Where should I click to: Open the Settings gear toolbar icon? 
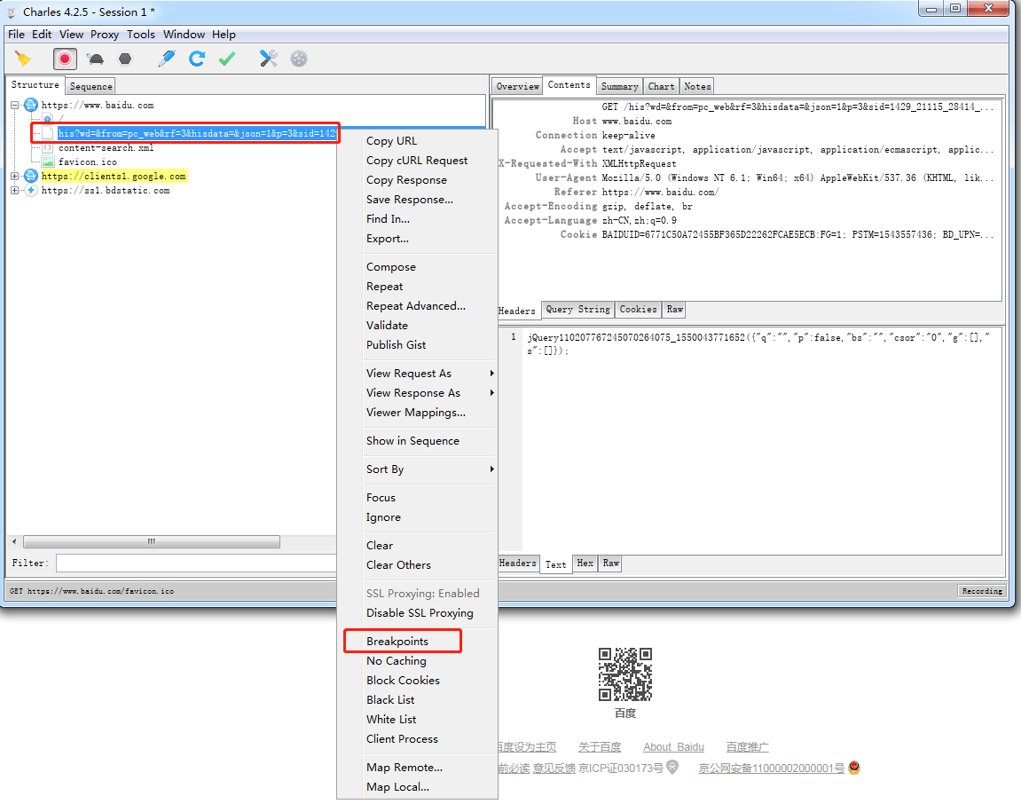tap(299, 59)
